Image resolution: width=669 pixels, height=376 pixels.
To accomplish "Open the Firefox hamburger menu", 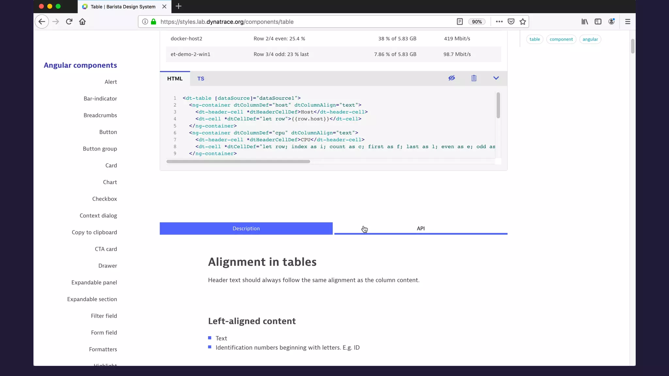I will (628, 22).
